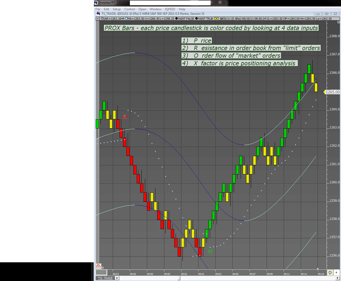Open the Help menu
This screenshot has width=341, height=281.
[182, 9]
